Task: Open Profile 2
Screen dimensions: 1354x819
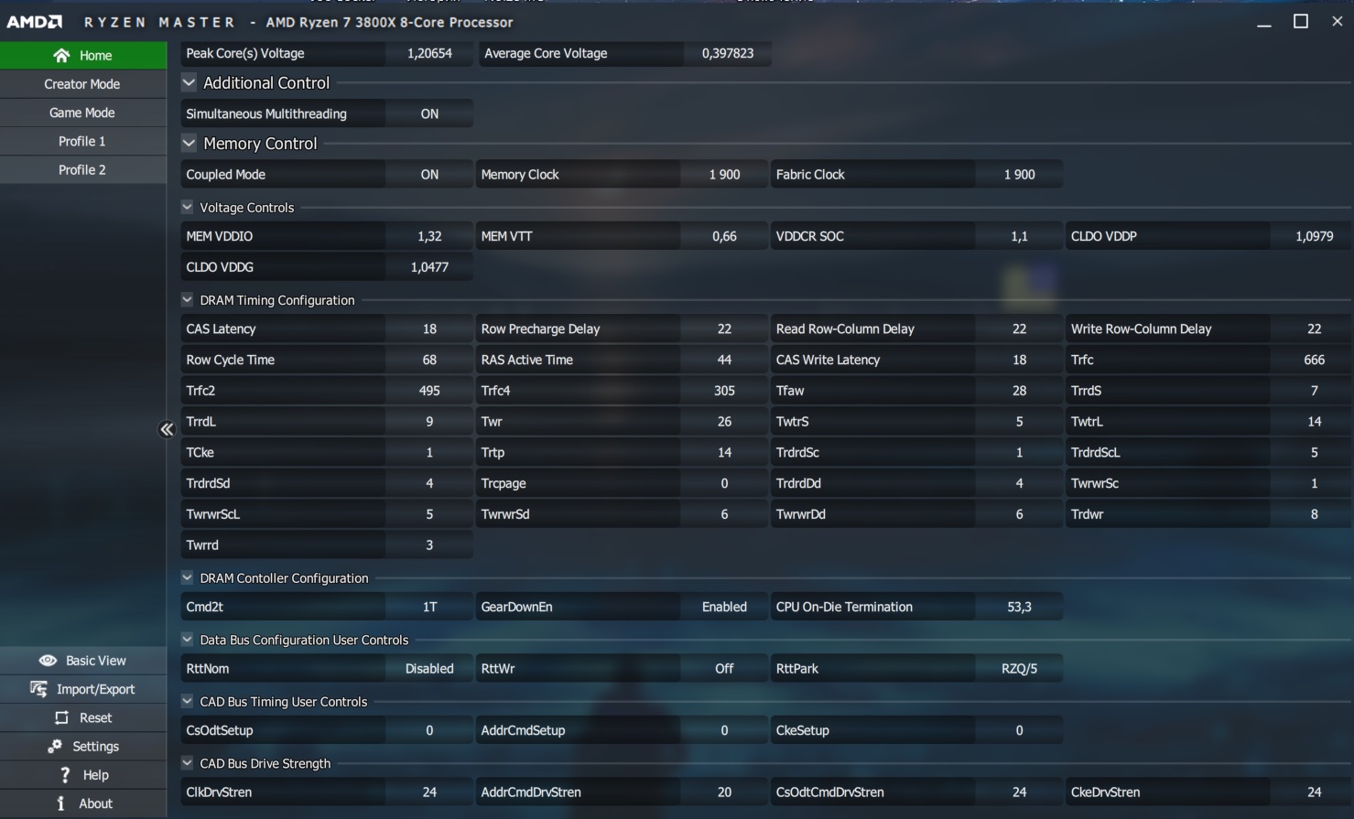Action: pos(83,169)
